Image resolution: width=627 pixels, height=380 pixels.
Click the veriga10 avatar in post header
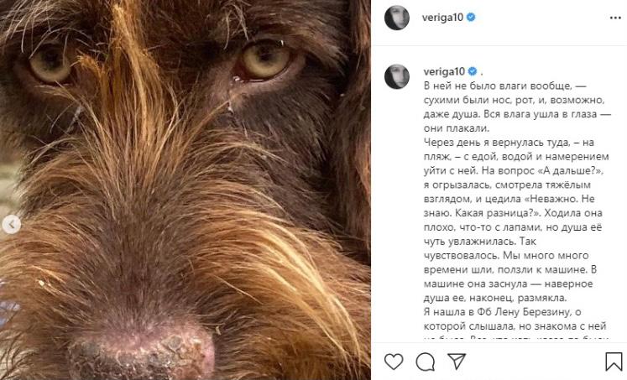coord(397,17)
